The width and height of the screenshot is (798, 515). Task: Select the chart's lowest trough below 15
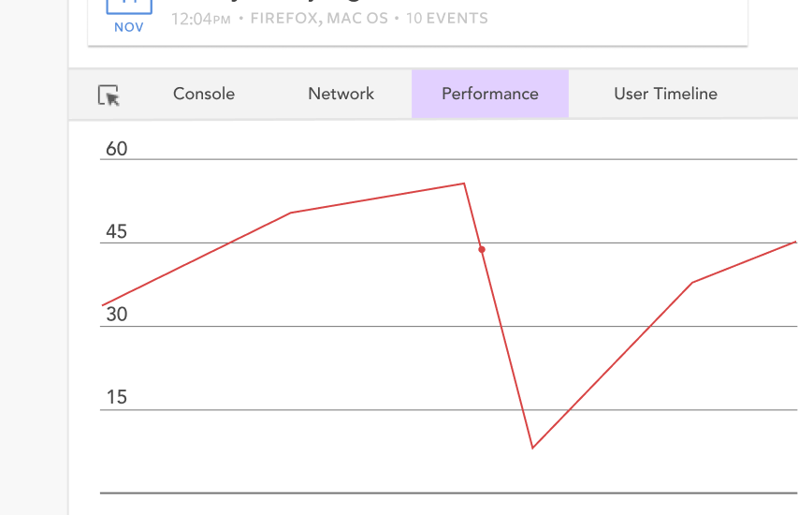tap(533, 448)
